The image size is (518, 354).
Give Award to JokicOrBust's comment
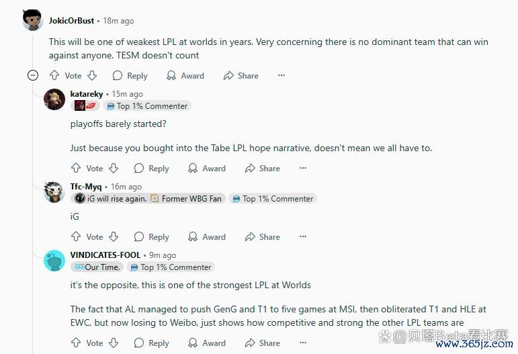pyautogui.click(x=185, y=76)
